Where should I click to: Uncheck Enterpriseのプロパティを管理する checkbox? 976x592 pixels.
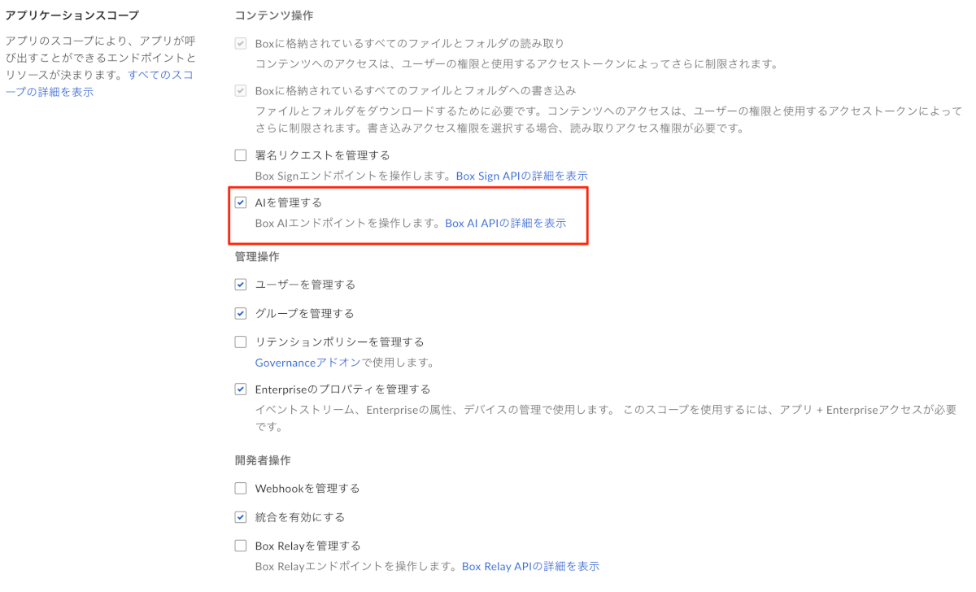[x=241, y=389]
